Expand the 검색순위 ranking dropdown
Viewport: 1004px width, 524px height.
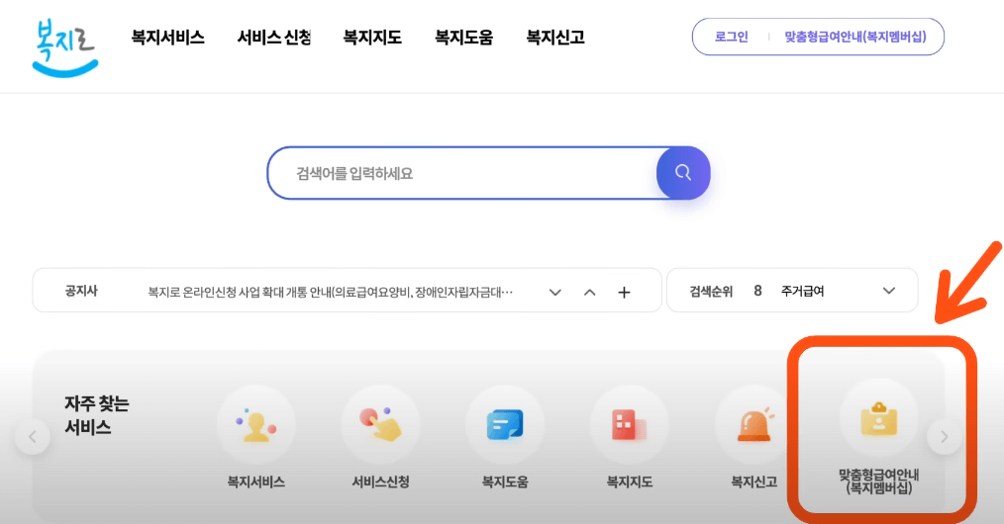pyautogui.click(x=889, y=291)
